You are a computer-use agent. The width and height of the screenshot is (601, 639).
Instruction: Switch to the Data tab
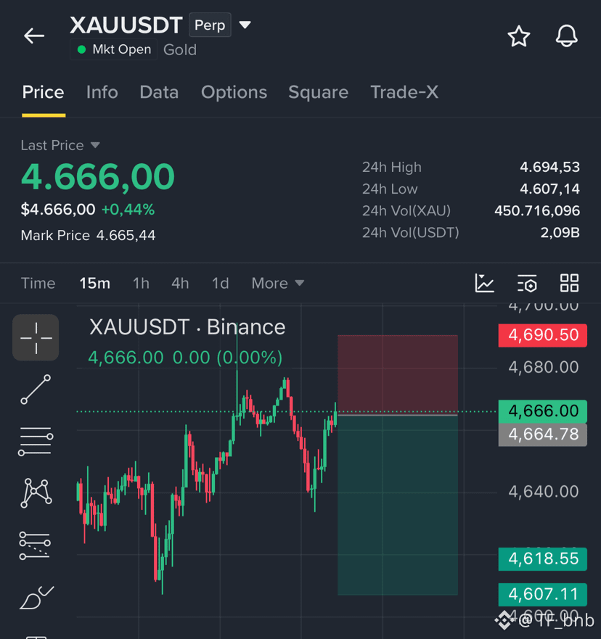tap(159, 92)
